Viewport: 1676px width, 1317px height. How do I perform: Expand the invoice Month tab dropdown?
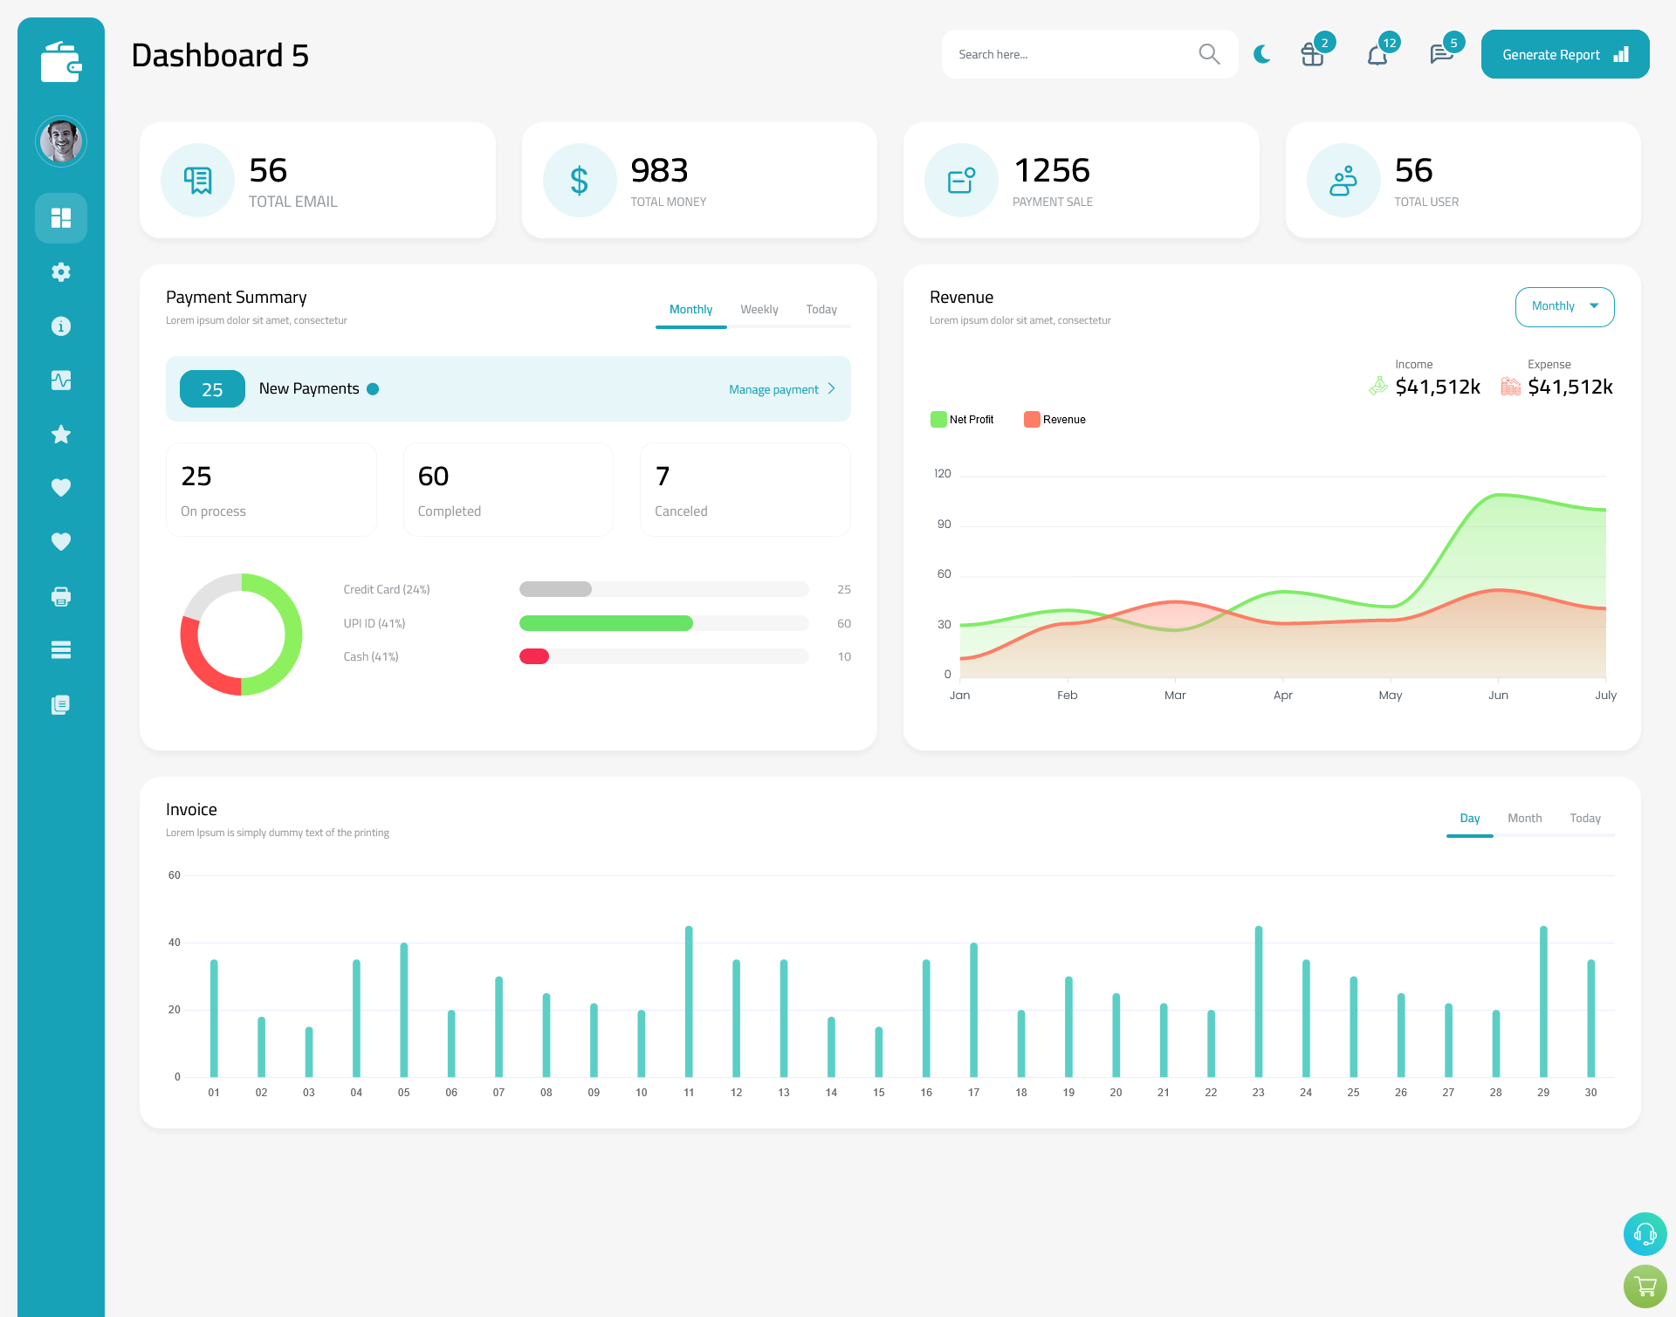pos(1523,818)
